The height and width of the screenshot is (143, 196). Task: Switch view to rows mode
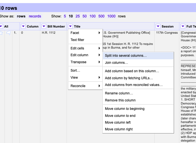(21, 16)
